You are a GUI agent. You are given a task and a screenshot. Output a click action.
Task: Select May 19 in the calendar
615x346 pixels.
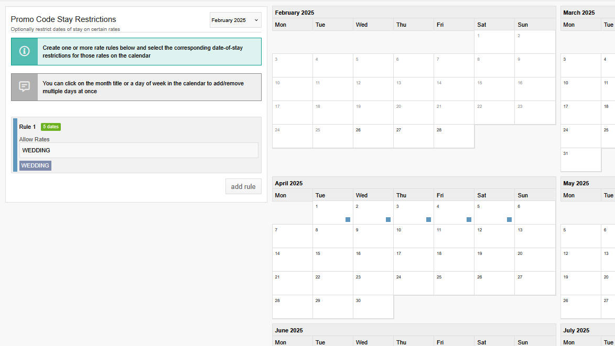click(581, 283)
